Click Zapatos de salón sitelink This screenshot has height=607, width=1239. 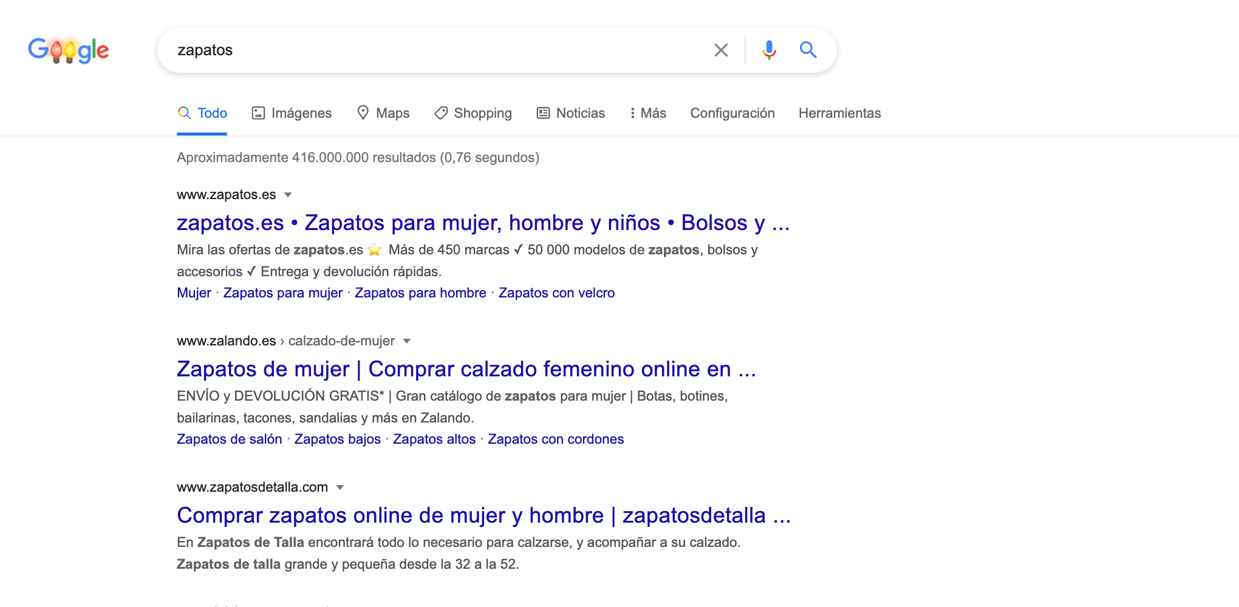pos(230,439)
